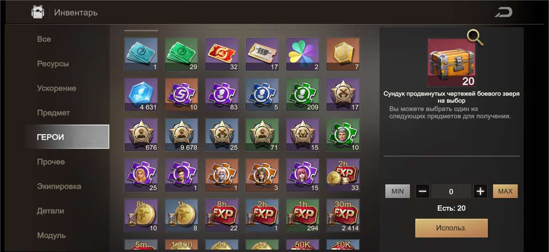Click the quantity input field showing 0
The image size is (549, 252).
[451, 192]
